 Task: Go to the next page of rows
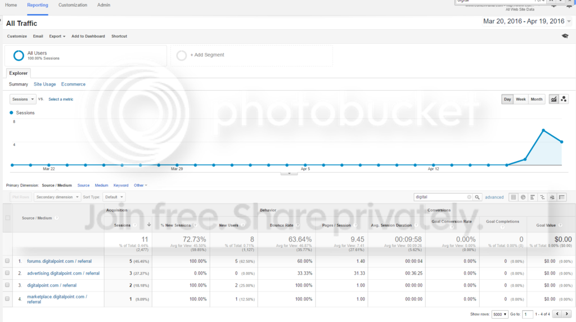tap(567, 314)
